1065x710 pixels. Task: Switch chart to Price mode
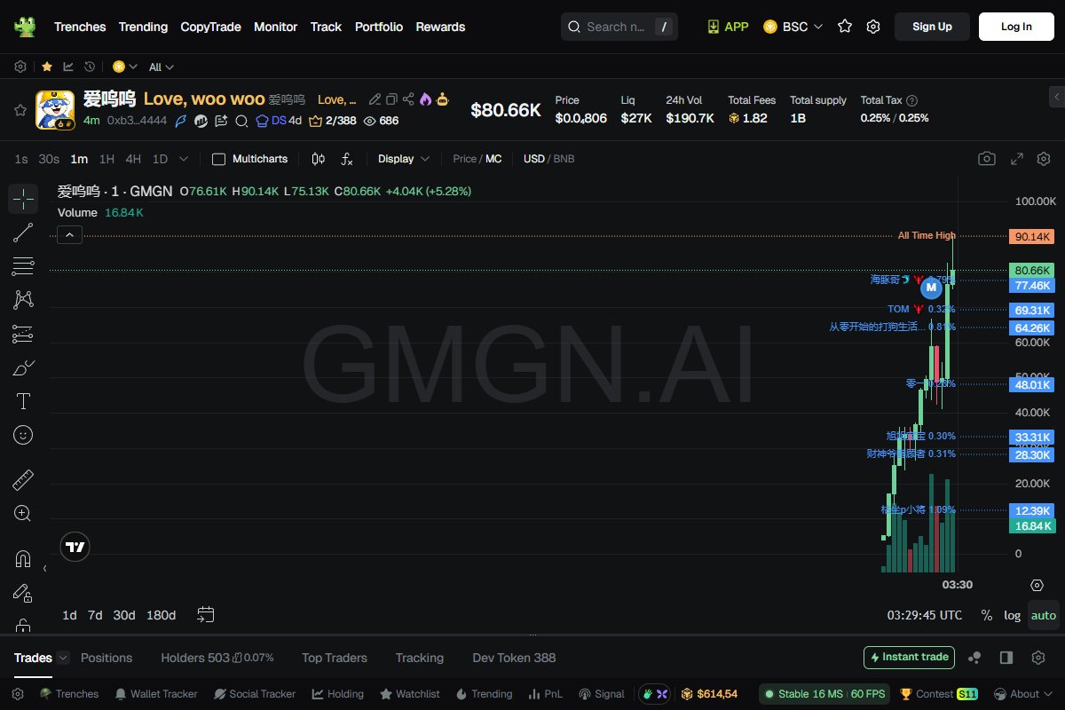coord(464,159)
